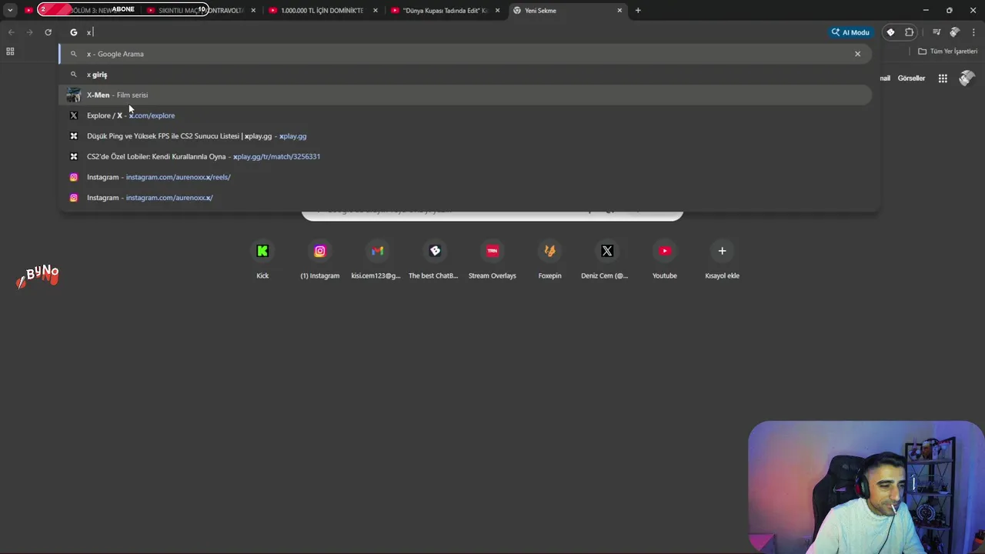
Task: Expand the tab search dropdown arrow
Action: [x=10, y=10]
